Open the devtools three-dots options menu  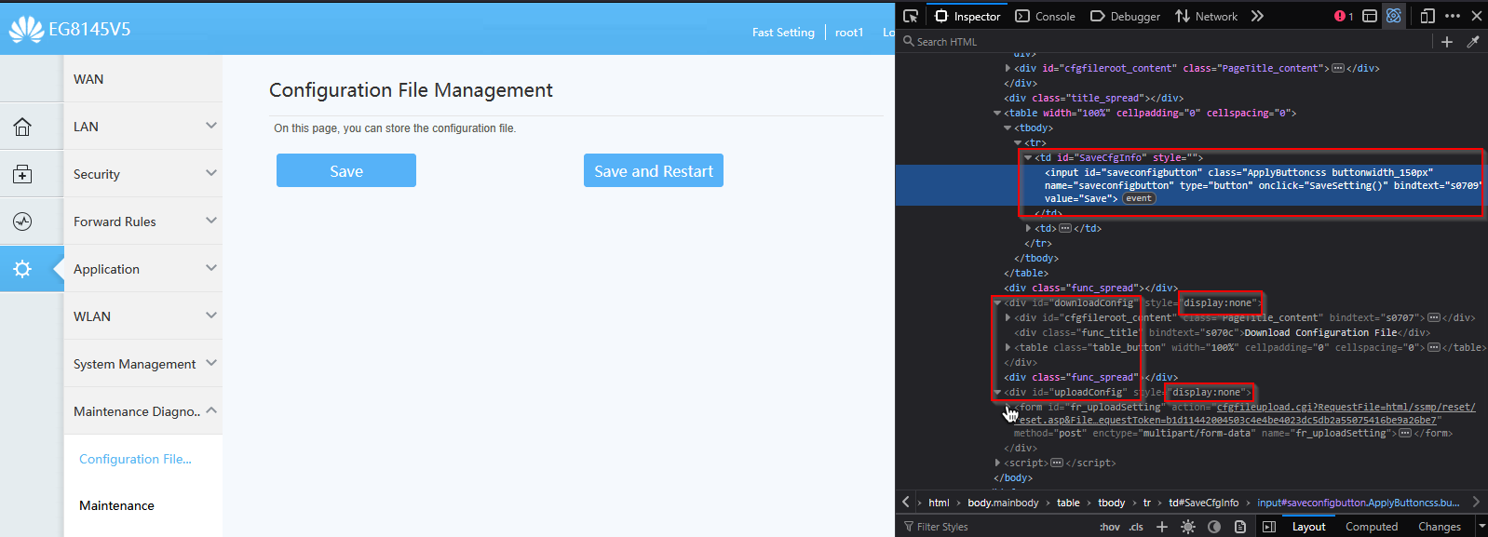pos(1453,16)
